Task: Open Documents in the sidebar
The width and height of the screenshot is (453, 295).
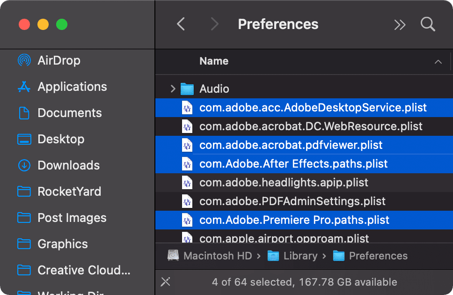Action: pos(69,113)
